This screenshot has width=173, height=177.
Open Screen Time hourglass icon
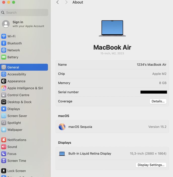coord(4,161)
